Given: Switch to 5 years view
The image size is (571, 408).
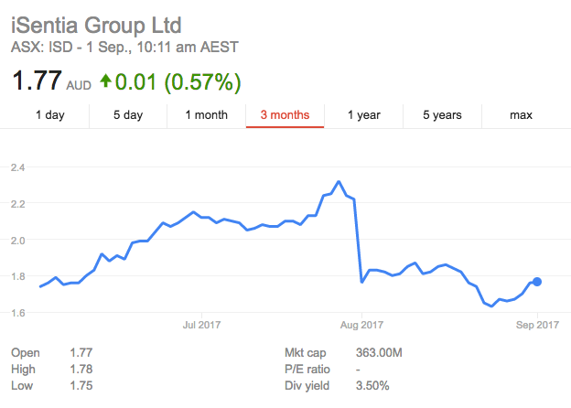Looking at the screenshot, I should pyautogui.click(x=442, y=115).
